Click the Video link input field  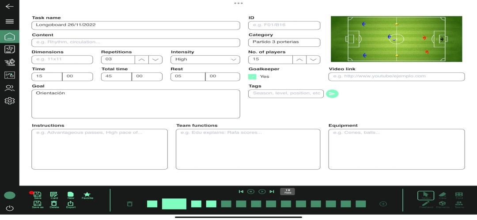pos(396,76)
